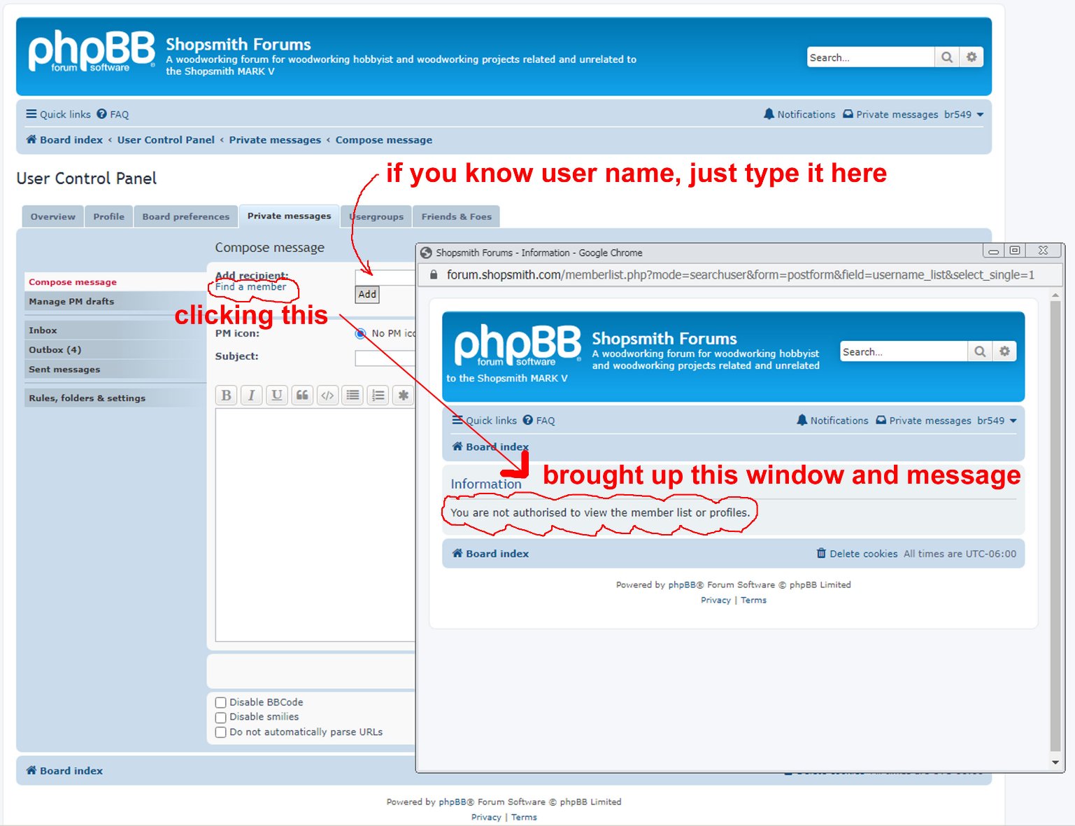Click the main page Search field
Image resolution: width=1075 pixels, height=826 pixels.
pos(871,57)
